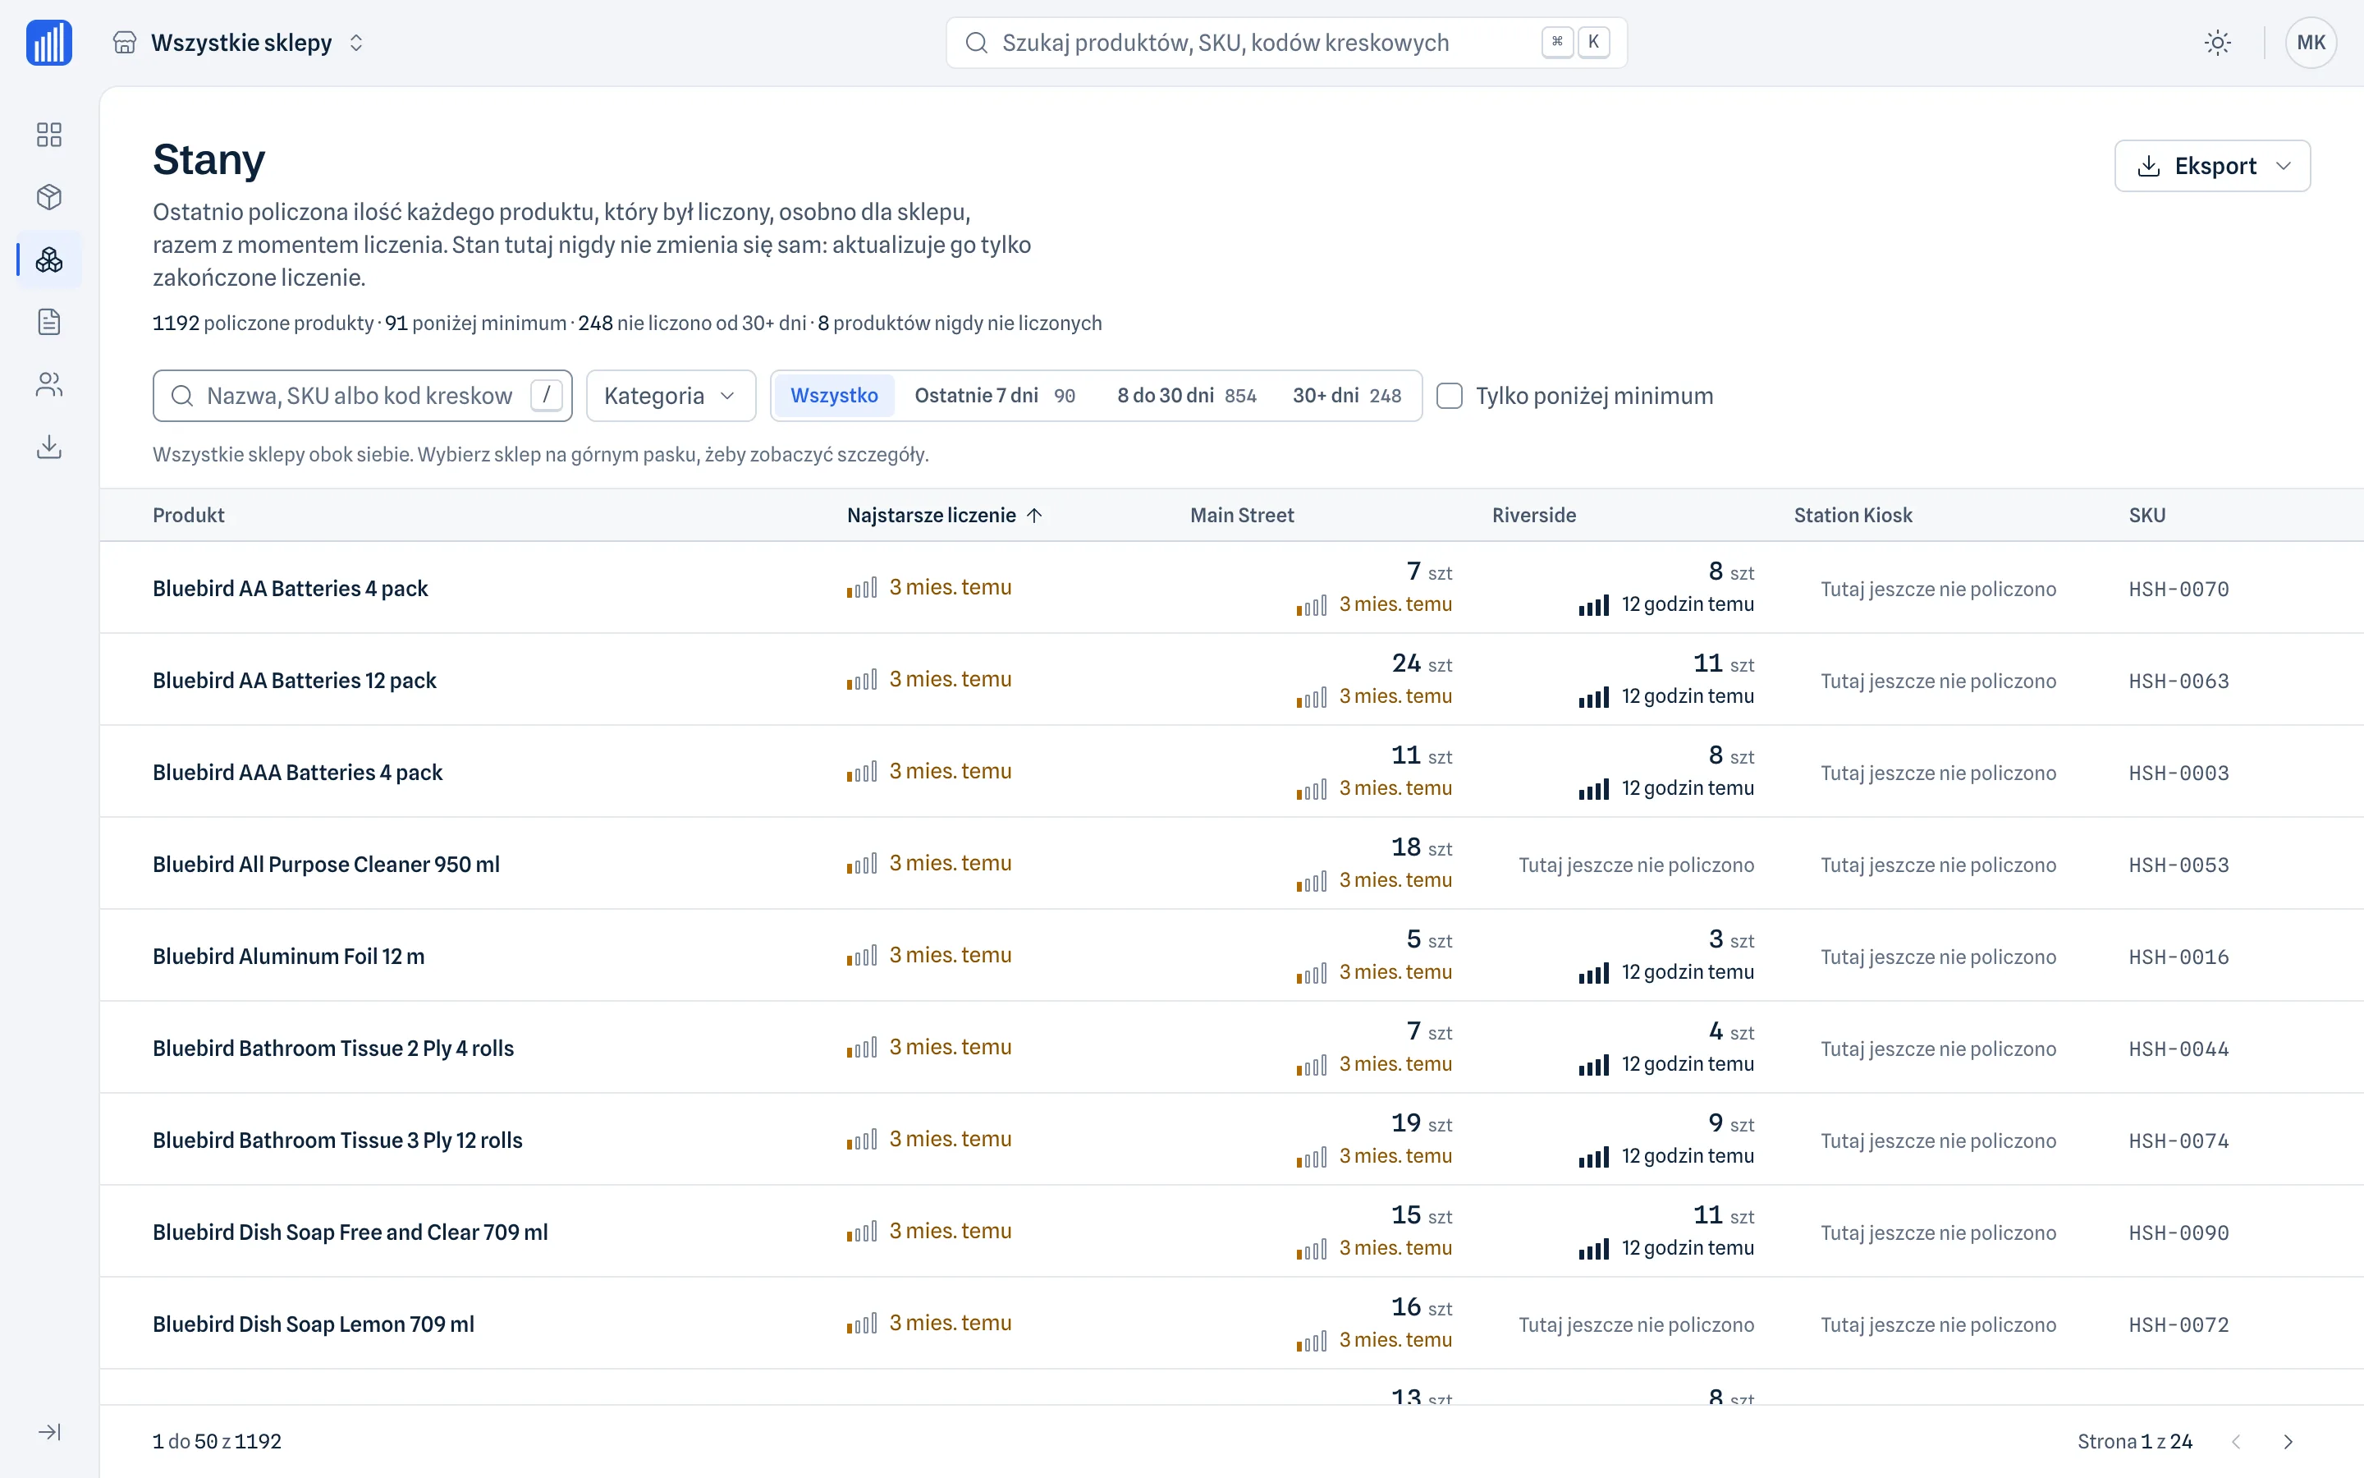Click Bluebird Aluminum Foil 12 m
The height and width of the screenshot is (1478, 2364).
(288, 956)
